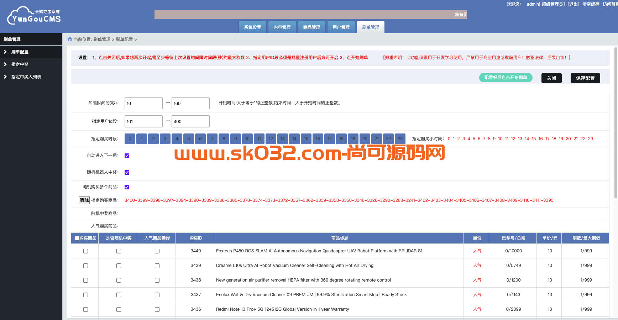Expand the 指定中奖人列表 sidebar chevron

click(5, 77)
